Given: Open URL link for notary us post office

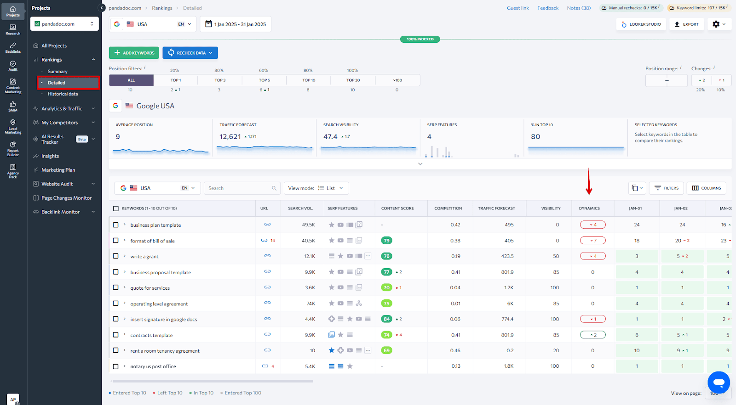Looking at the screenshot, I should coord(265,366).
